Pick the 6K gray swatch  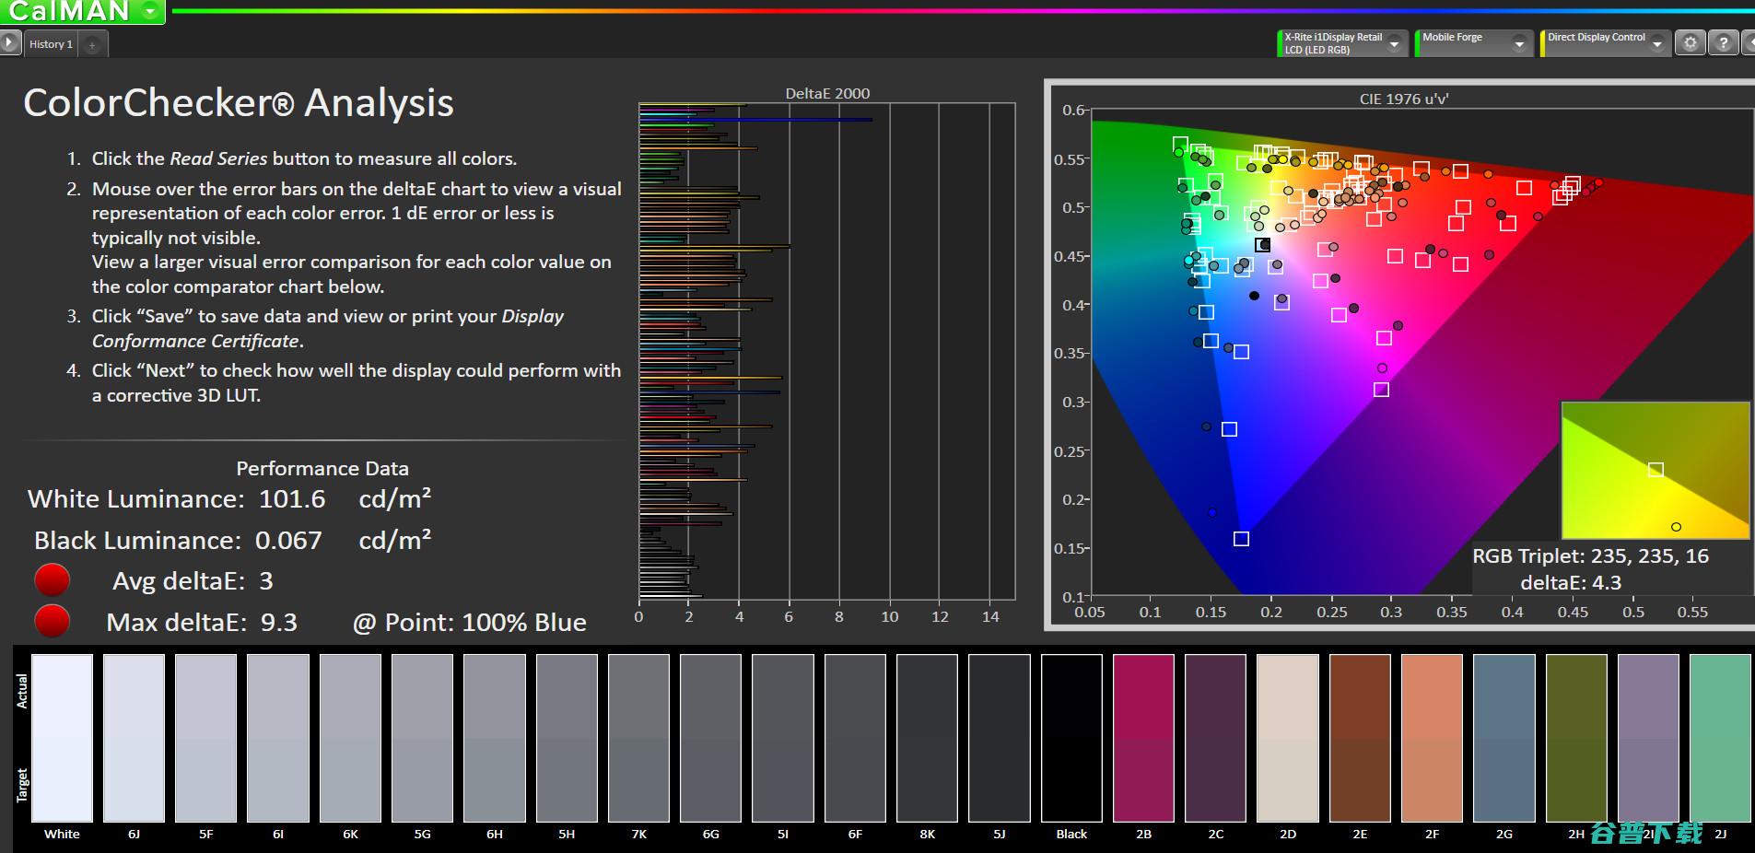[350, 738]
